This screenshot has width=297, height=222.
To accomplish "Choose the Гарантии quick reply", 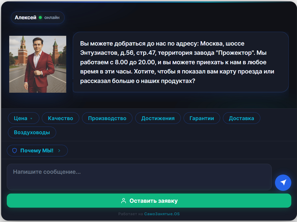I will tap(202, 118).
